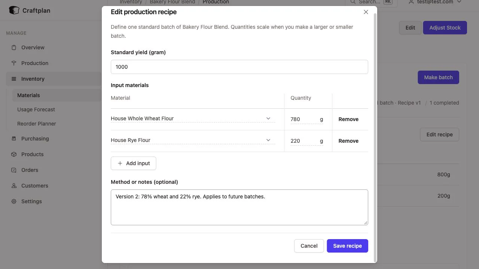Click Add input button

(133, 163)
